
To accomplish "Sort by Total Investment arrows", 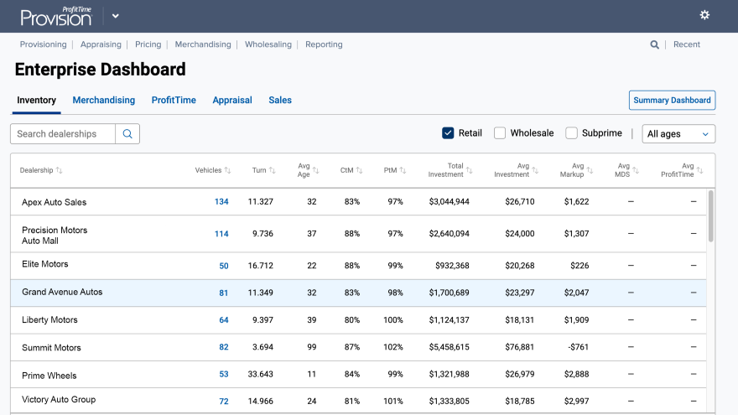I will [x=469, y=170].
